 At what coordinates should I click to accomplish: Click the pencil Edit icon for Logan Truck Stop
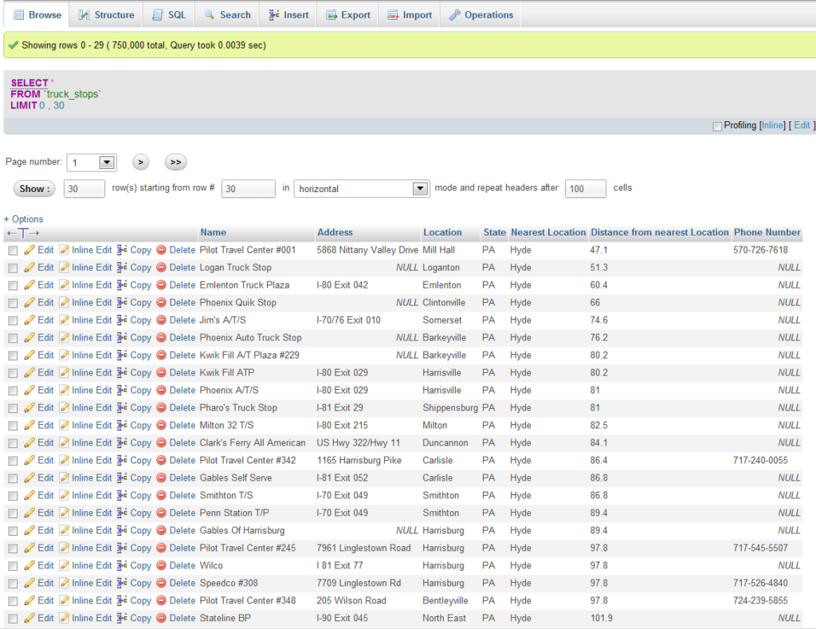[29, 268]
